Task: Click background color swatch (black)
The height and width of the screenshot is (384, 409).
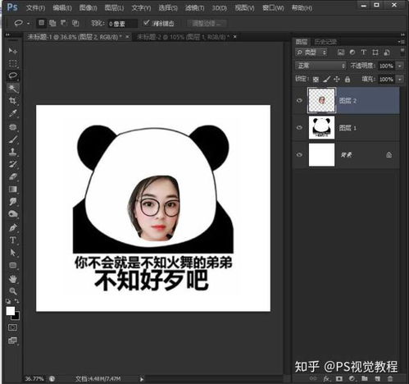Action: (16, 317)
